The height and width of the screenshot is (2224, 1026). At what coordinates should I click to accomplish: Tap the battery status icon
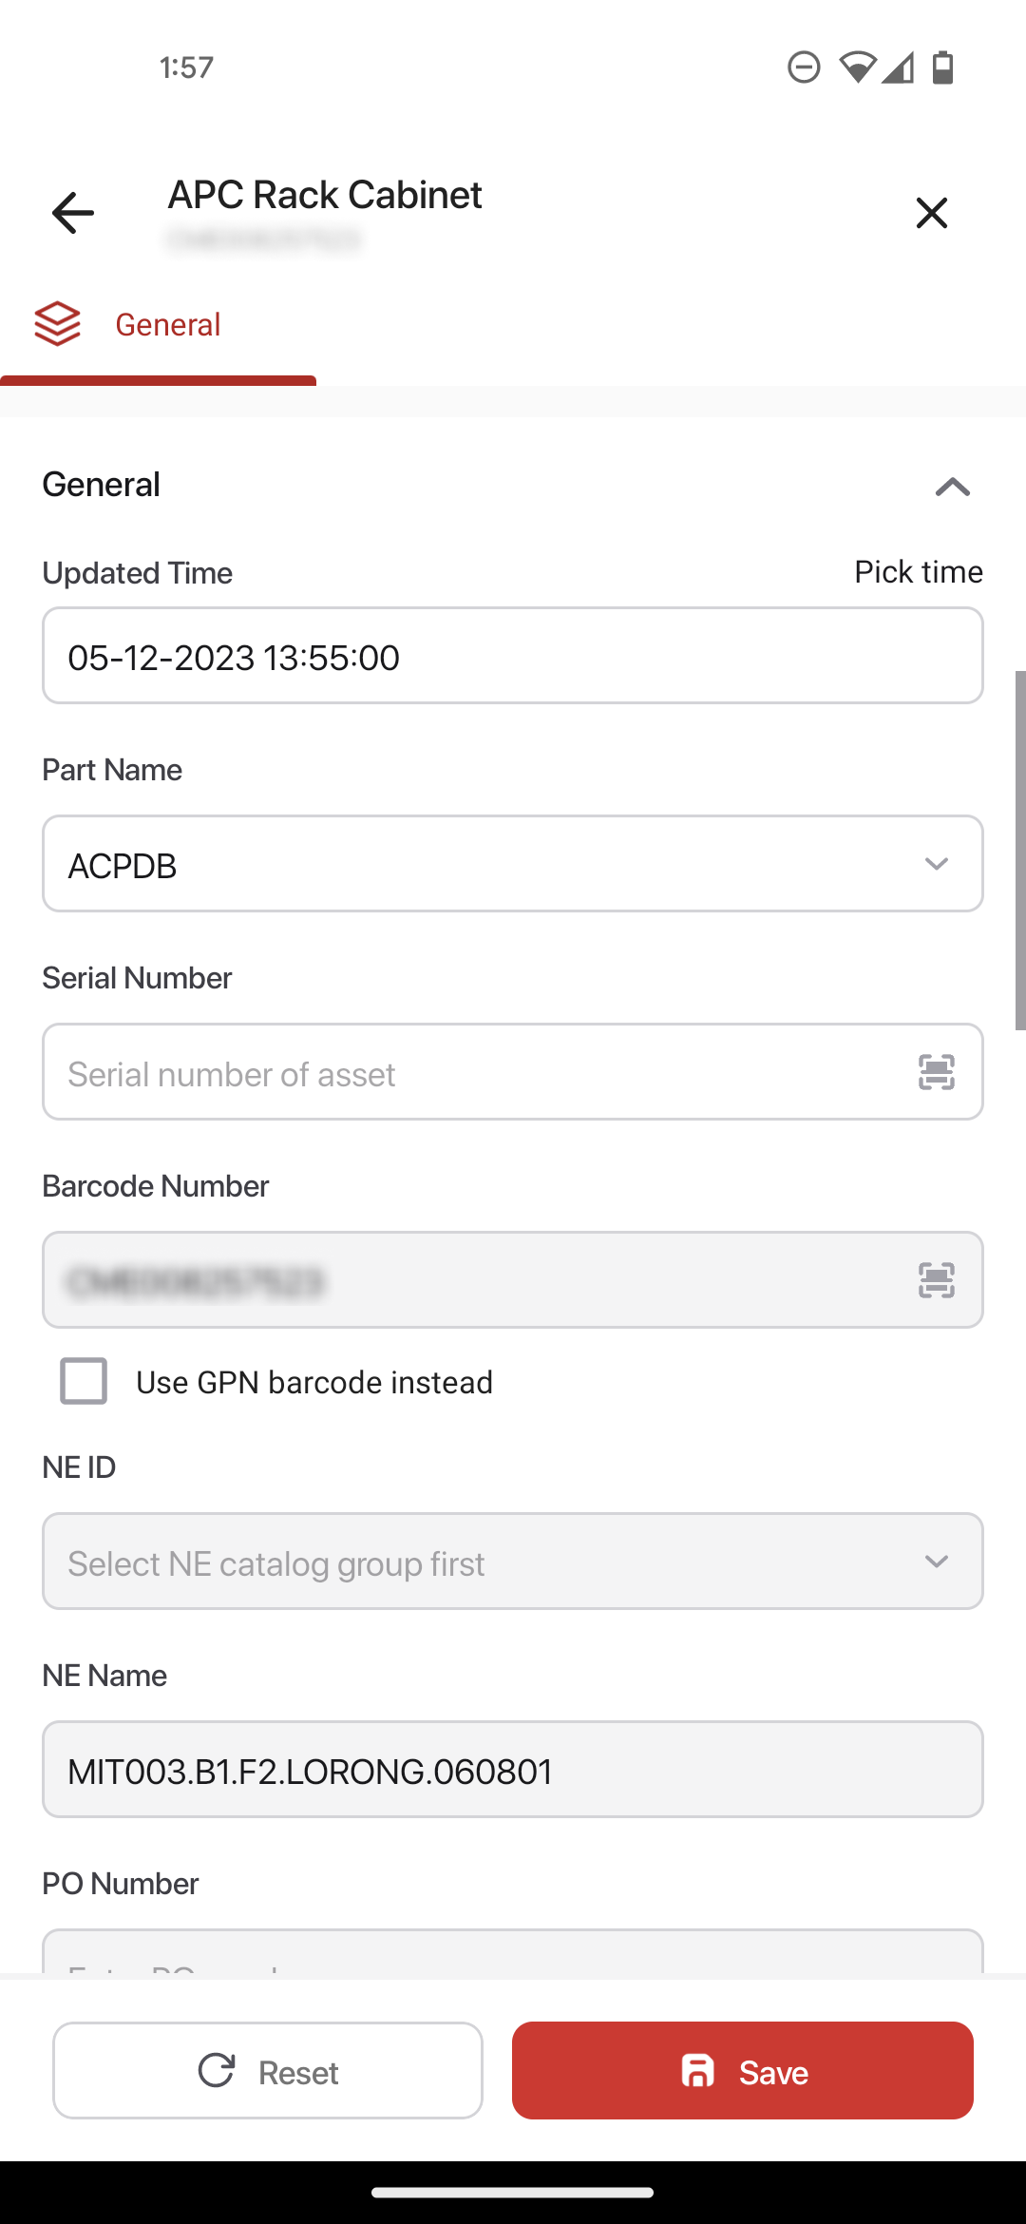pyautogui.click(x=942, y=67)
